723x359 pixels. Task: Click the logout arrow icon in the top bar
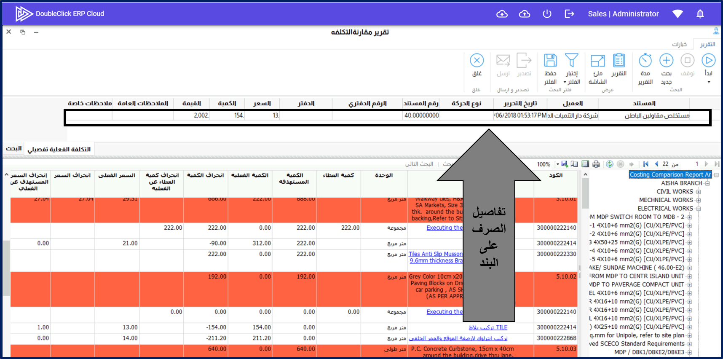click(x=569, y=14)
